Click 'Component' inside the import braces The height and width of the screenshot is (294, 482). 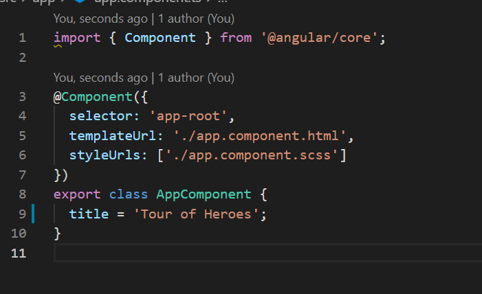pos(160,38)
